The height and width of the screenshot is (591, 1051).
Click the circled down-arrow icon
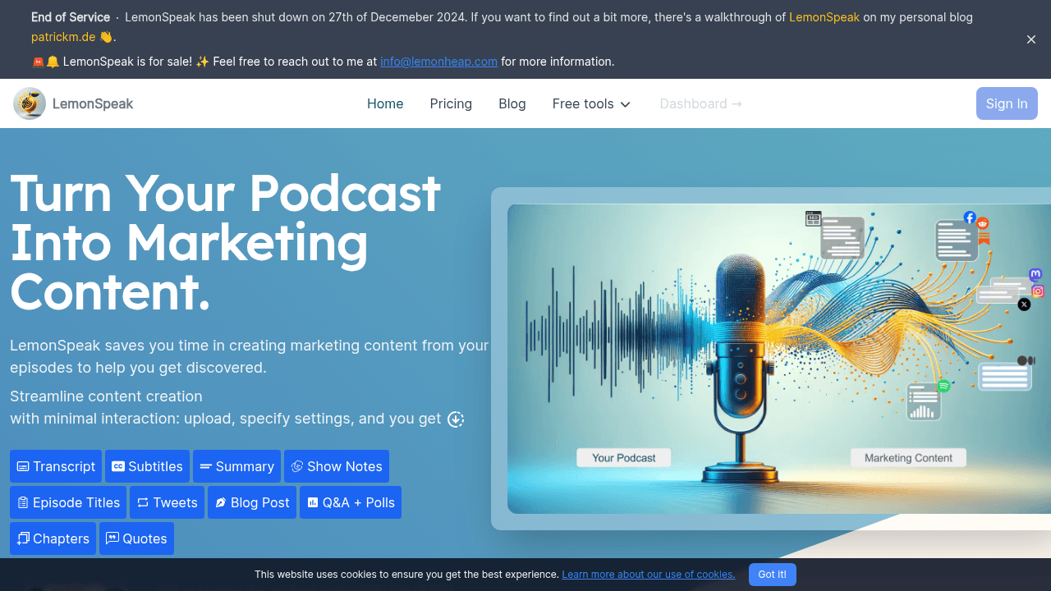tap(456, 419)
